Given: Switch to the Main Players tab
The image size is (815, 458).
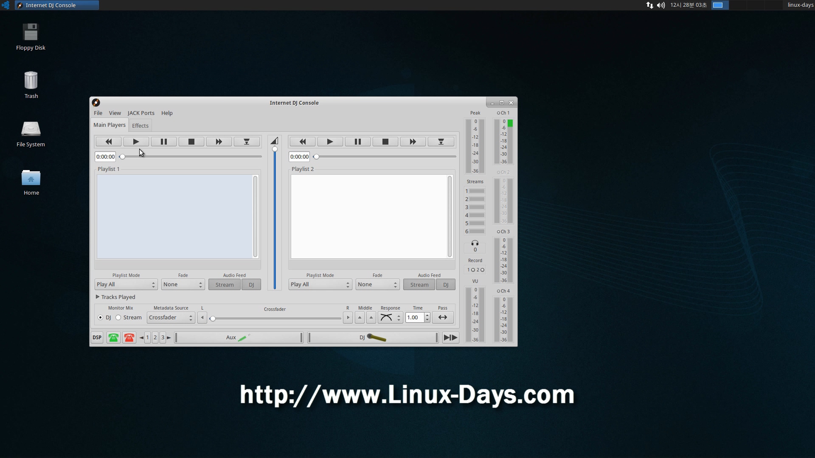Looking at the screenshot, I should pyautogui.click(x=110, y=125).
